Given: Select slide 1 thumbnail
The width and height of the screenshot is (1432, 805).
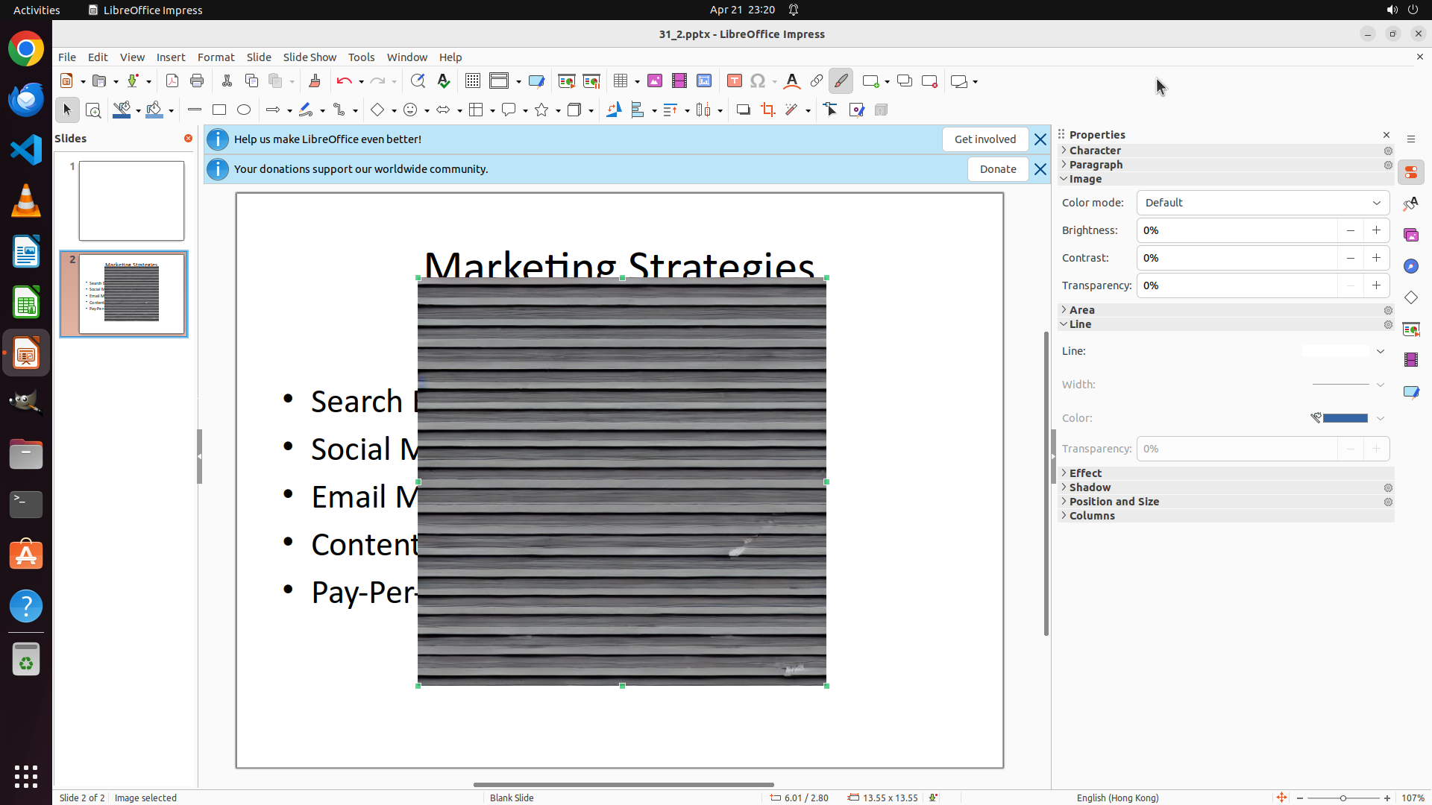Looking at the screenshot, I should 131,201.
